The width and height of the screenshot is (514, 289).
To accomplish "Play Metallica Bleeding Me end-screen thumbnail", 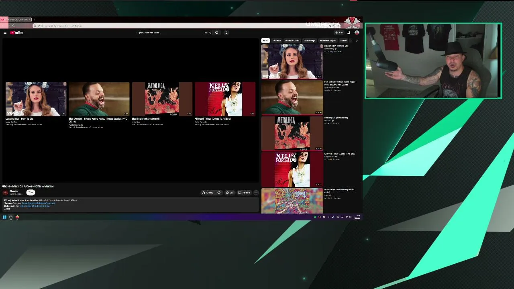I will pos(162,99).
